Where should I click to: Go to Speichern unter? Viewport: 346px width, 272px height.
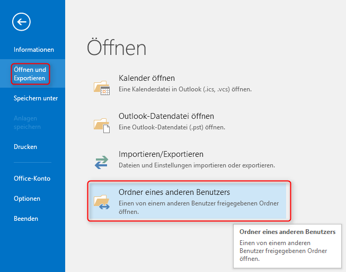click(36, 98)
